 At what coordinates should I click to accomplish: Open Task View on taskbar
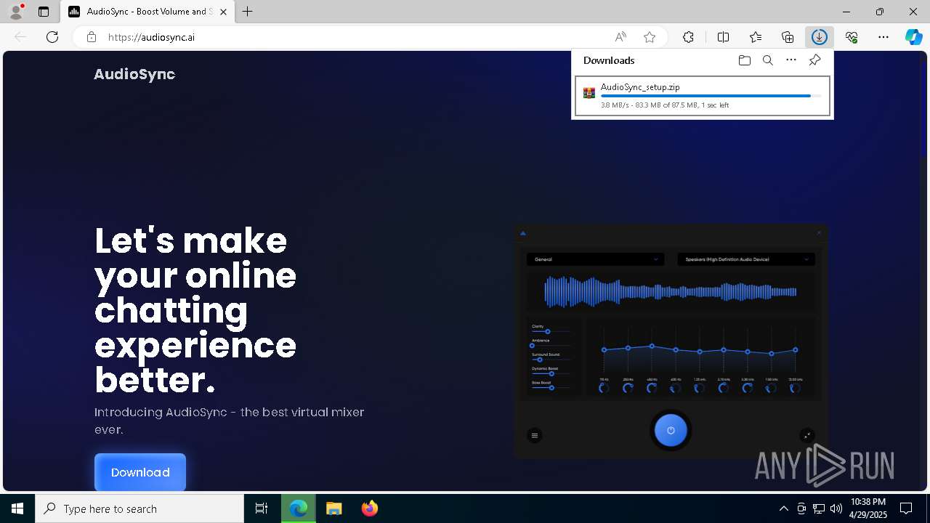[262, 508]
